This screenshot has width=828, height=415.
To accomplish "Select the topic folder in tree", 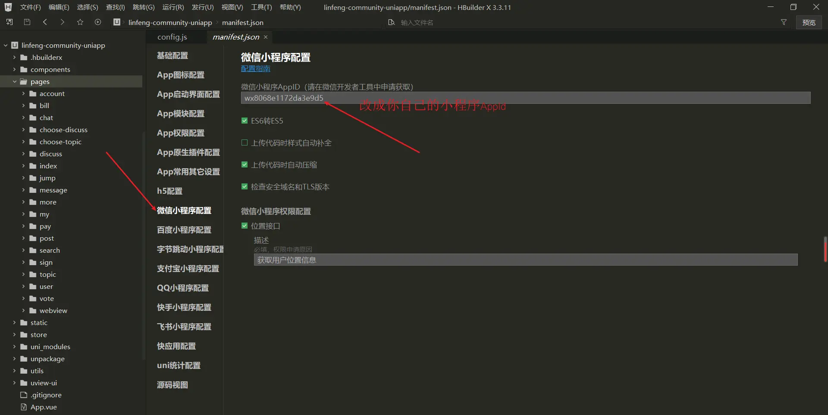I will click(48, 274).
